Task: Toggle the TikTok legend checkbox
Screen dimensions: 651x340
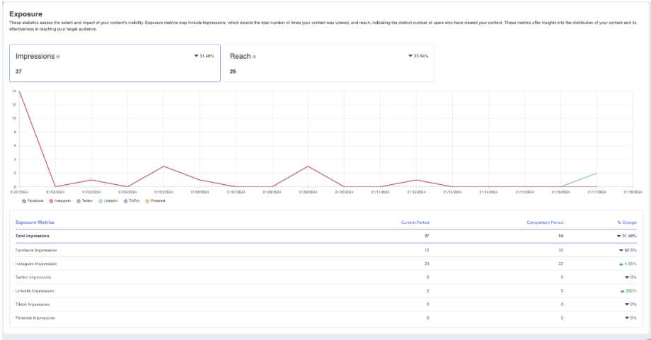Action: click(126, 200)
